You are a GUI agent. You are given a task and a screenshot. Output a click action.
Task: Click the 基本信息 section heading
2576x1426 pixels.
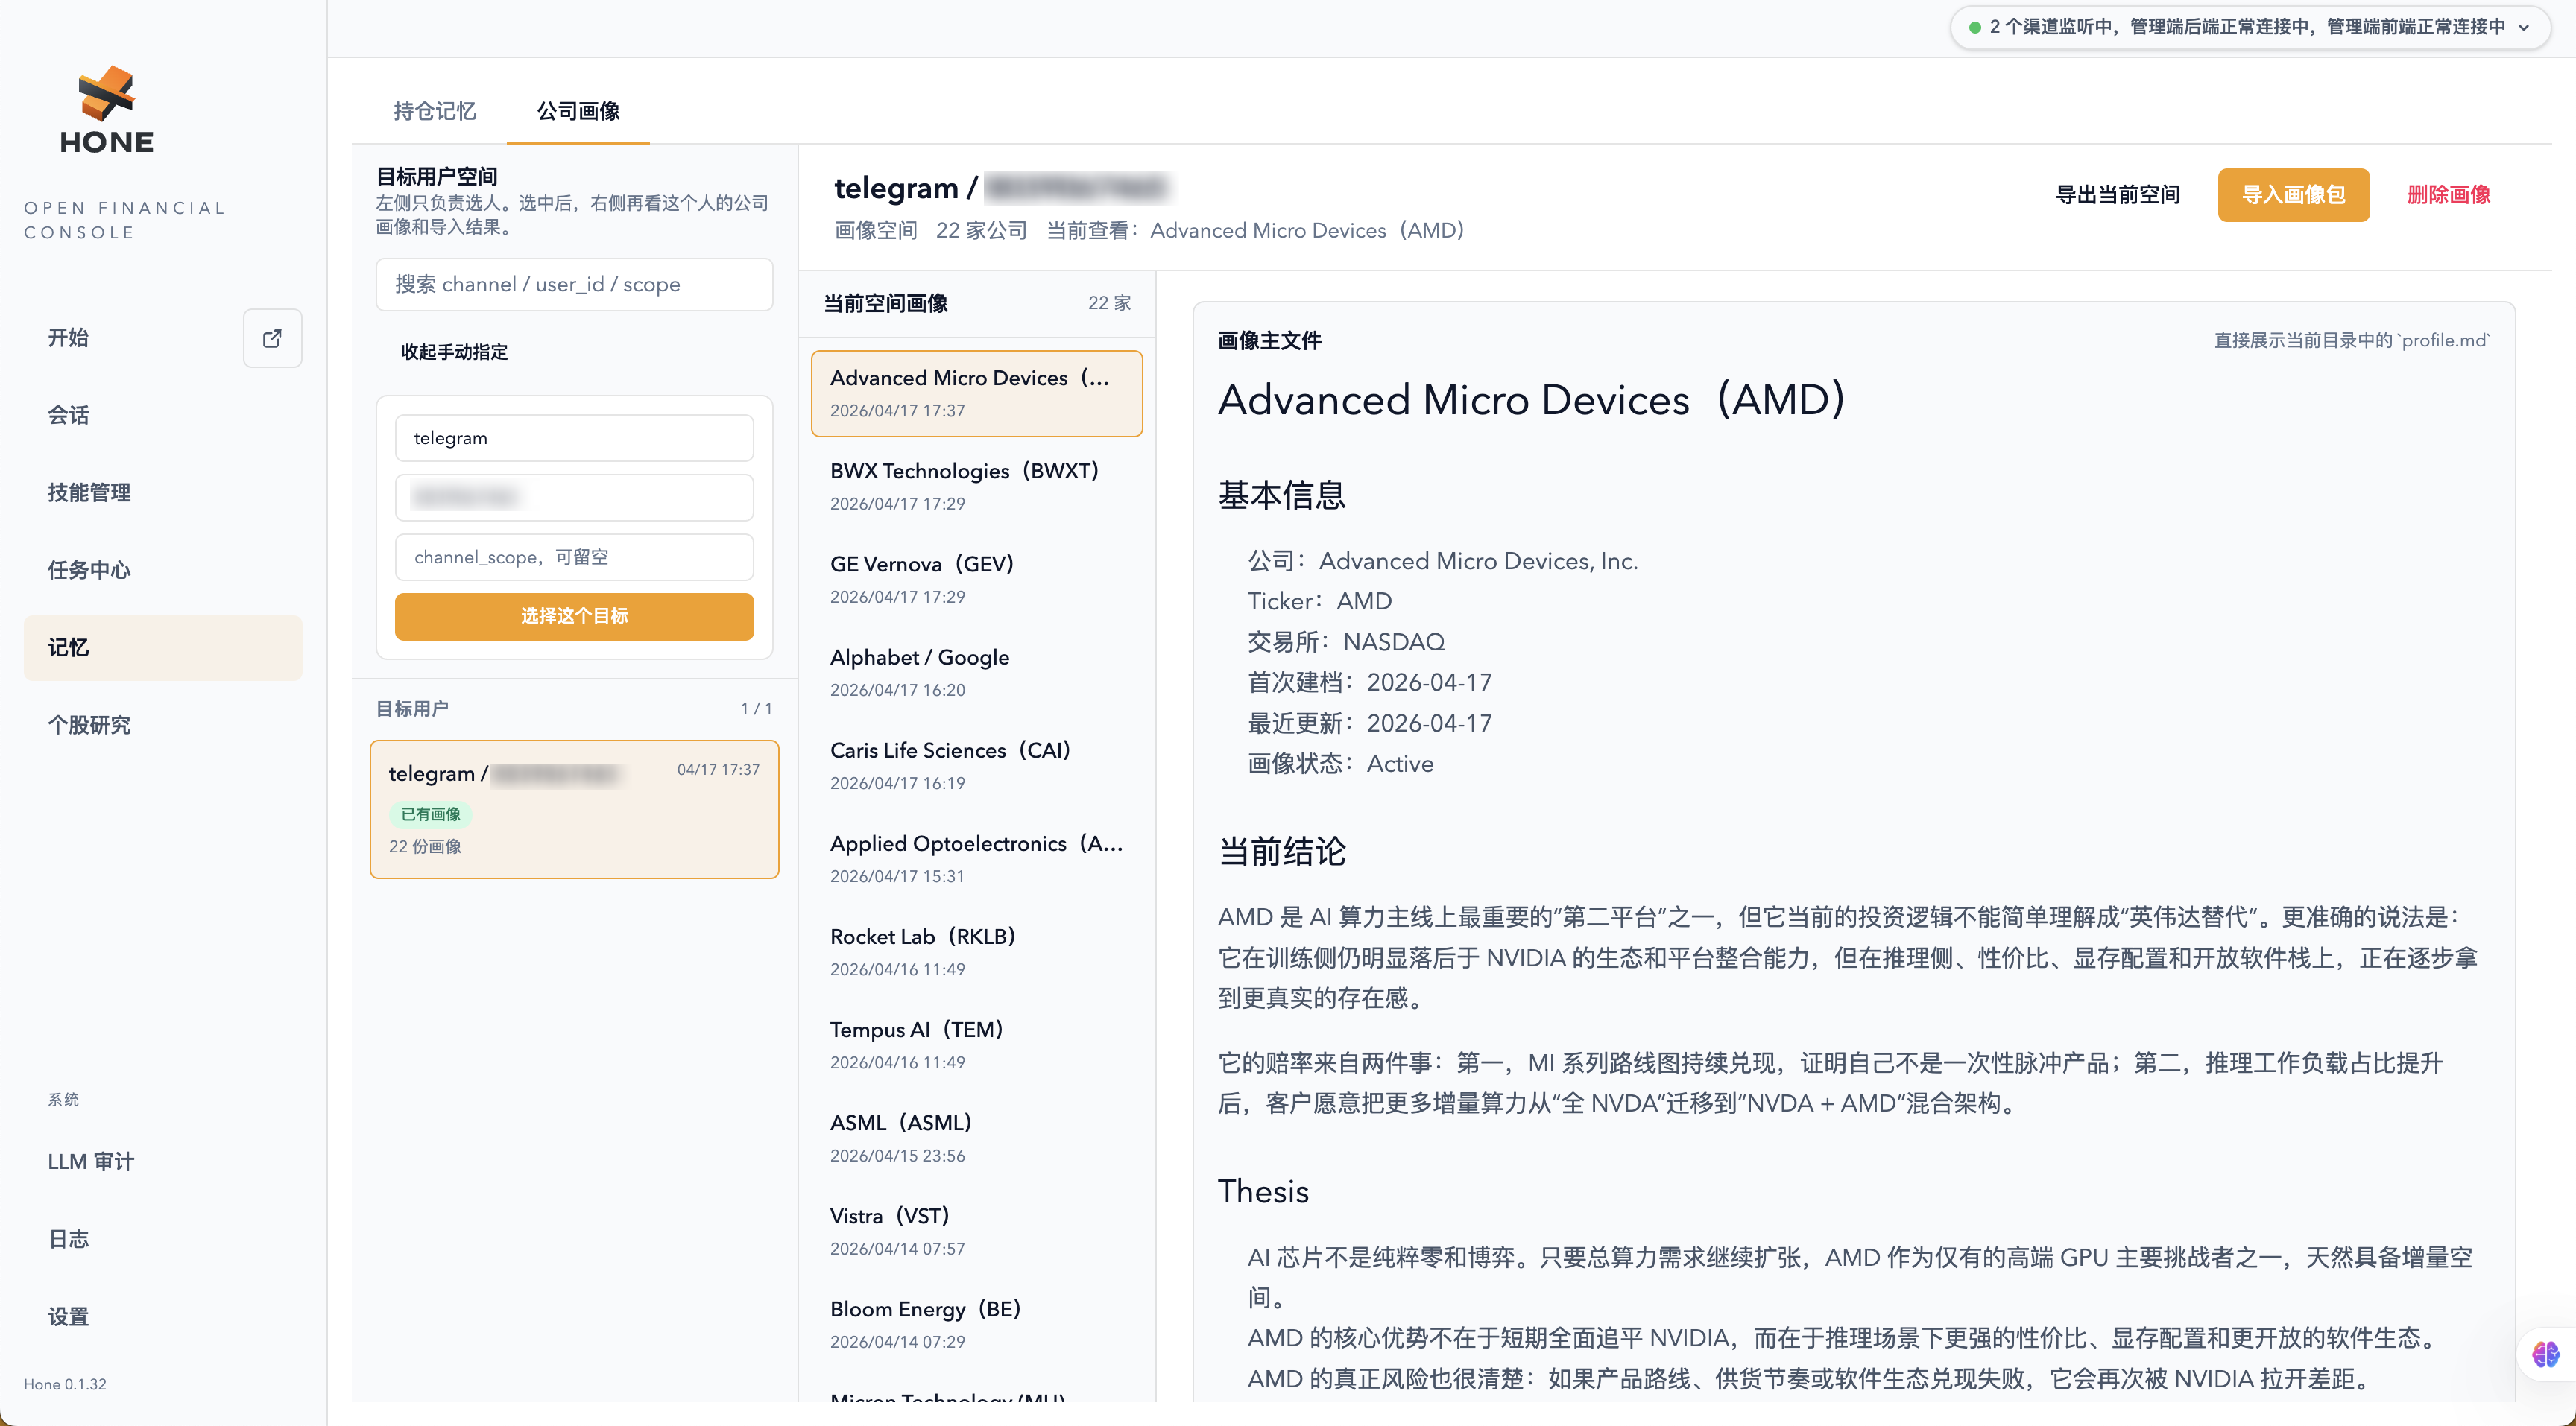1282,495
